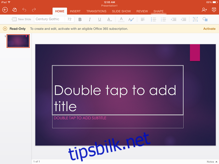Switch to the INSERT tab

[x=75, y=11]
